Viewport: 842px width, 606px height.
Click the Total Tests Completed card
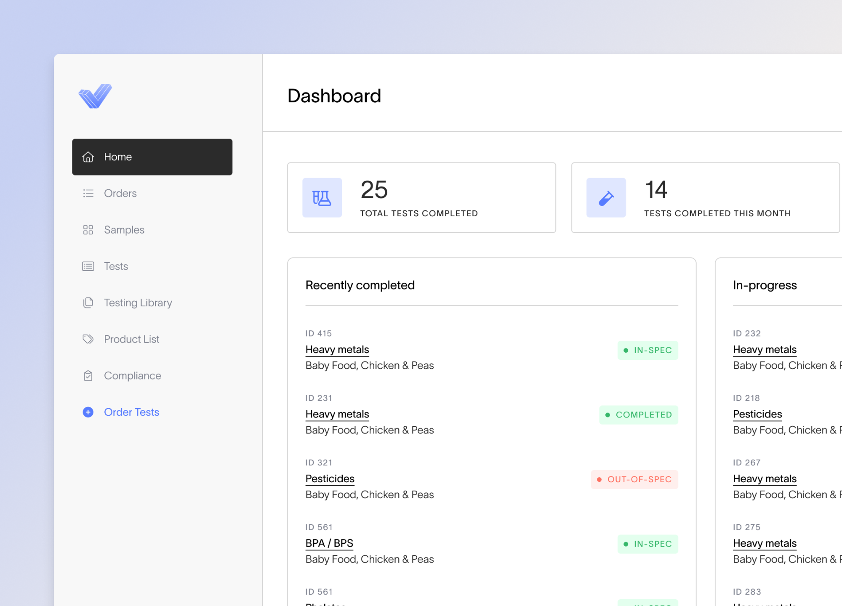click(421, 198)
